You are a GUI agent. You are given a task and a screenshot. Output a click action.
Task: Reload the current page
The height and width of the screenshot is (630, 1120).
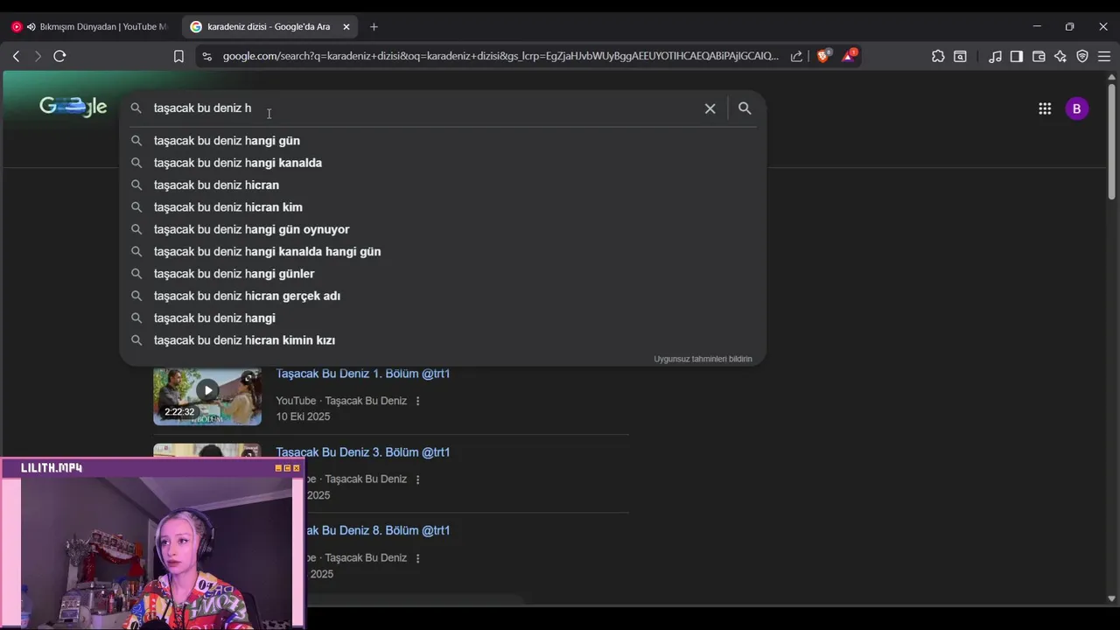click(59, 56)
